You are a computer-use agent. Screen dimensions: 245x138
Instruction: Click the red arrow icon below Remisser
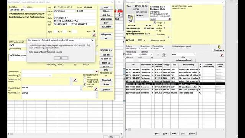tap(222, 55)
